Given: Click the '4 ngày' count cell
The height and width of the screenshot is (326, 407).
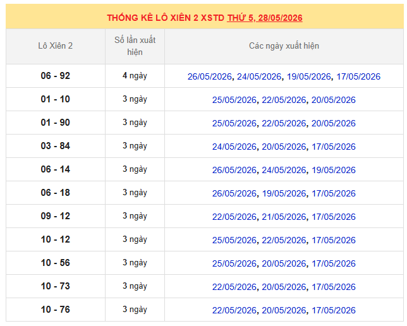Looking at the screenshot, I should click(135, 76).
